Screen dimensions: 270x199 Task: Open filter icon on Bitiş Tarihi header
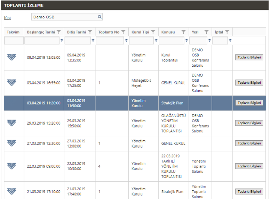point(90,32)
